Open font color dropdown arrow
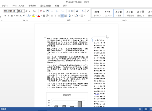This screenshot has height=111, width=152. [41, 16]
